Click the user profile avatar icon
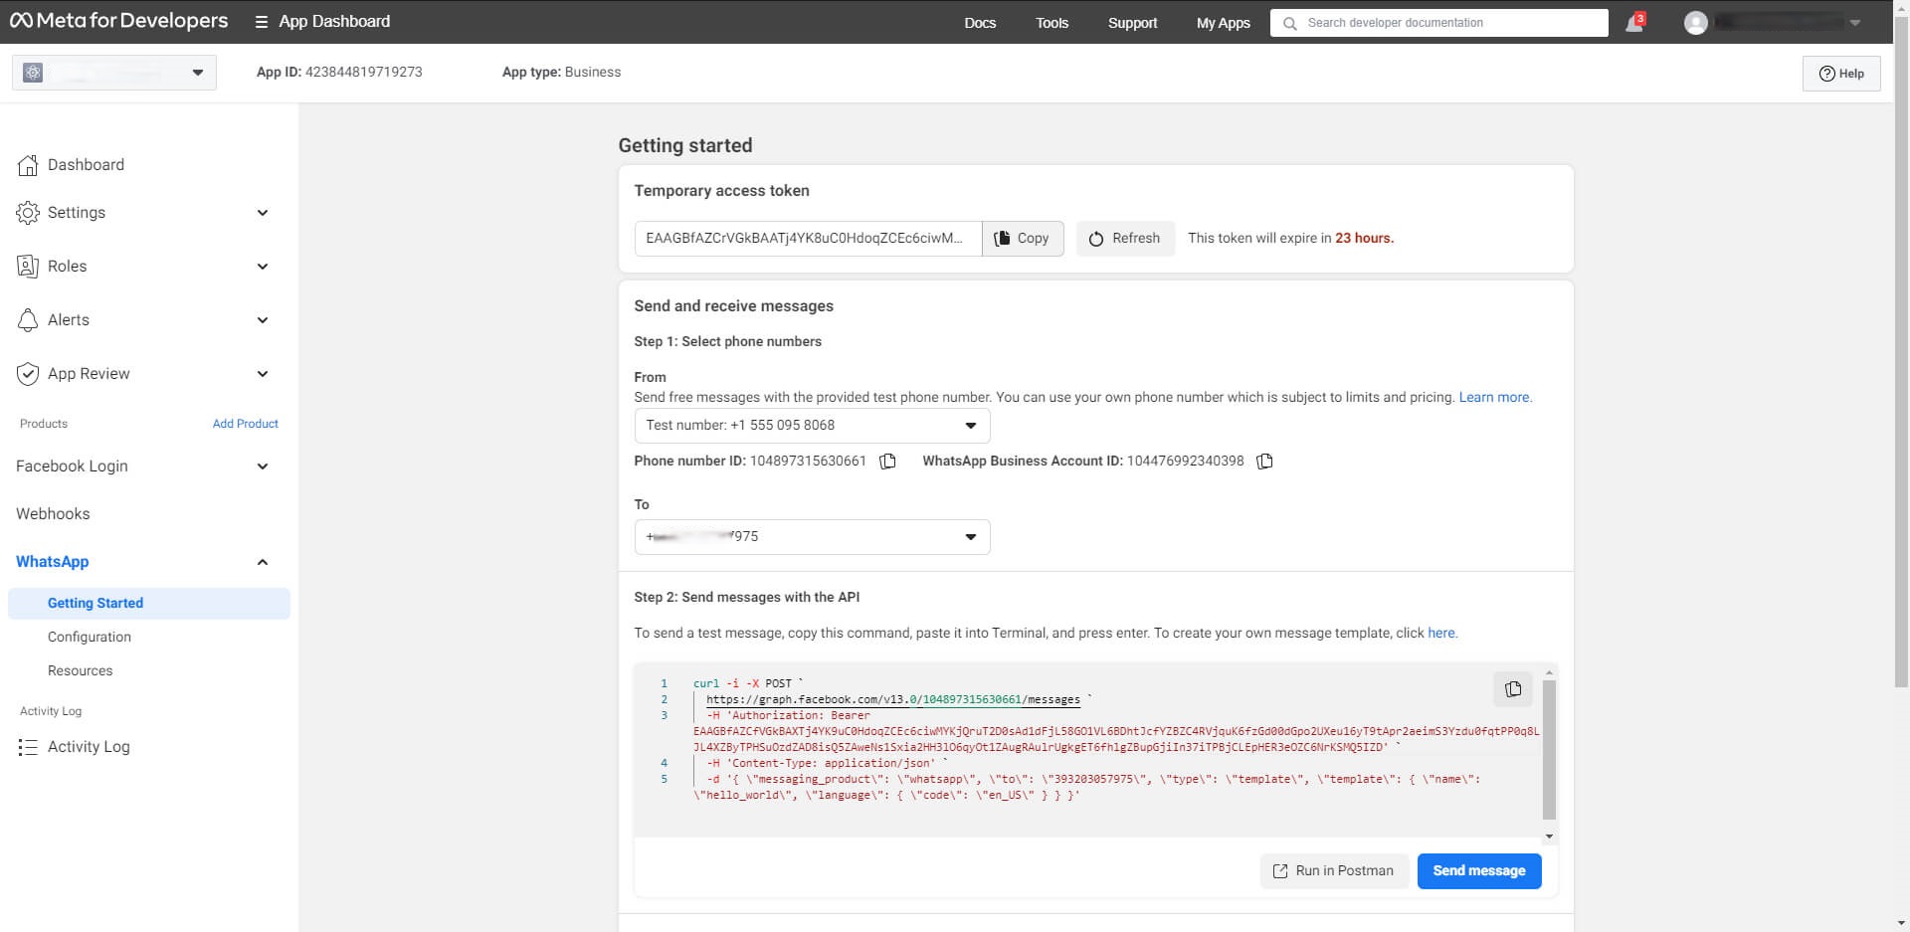Screen dimensions: 1910x932 [x=1695, y=23]
